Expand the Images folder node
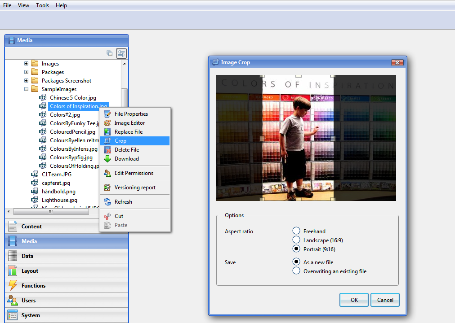This screenshot has width=455, height=323. coord(27,64)
